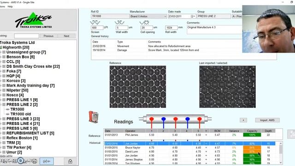295x166 pixels.
Task: Open the Manufacturer dropdown
Action: (165, 17)
